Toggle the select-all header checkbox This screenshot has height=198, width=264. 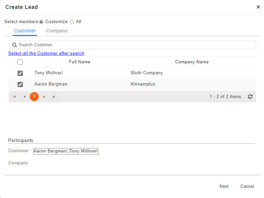click(20, 62)
